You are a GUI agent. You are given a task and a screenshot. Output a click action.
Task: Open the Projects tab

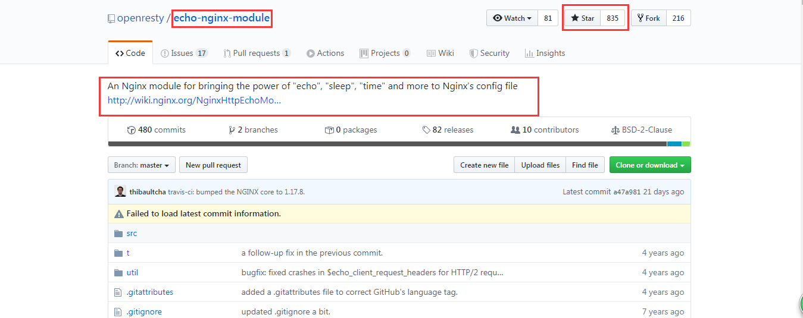point(385,53)
